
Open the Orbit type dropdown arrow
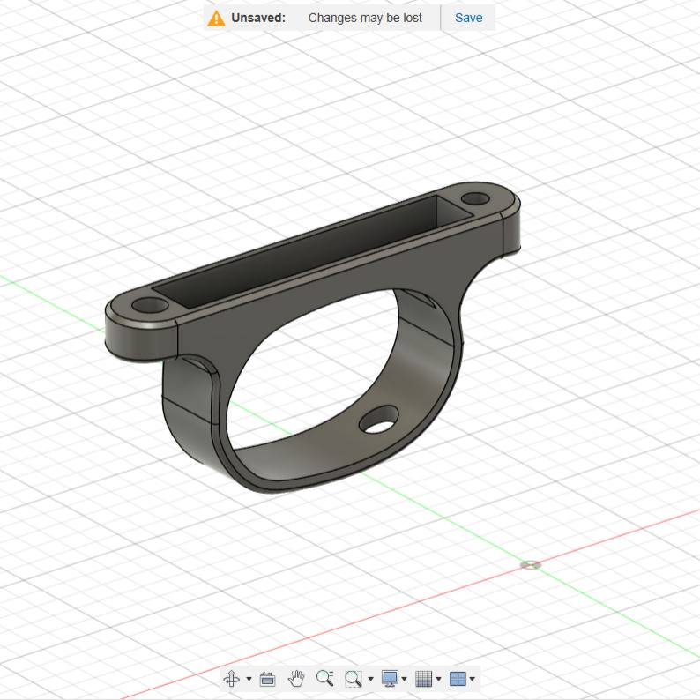(249, 679)
